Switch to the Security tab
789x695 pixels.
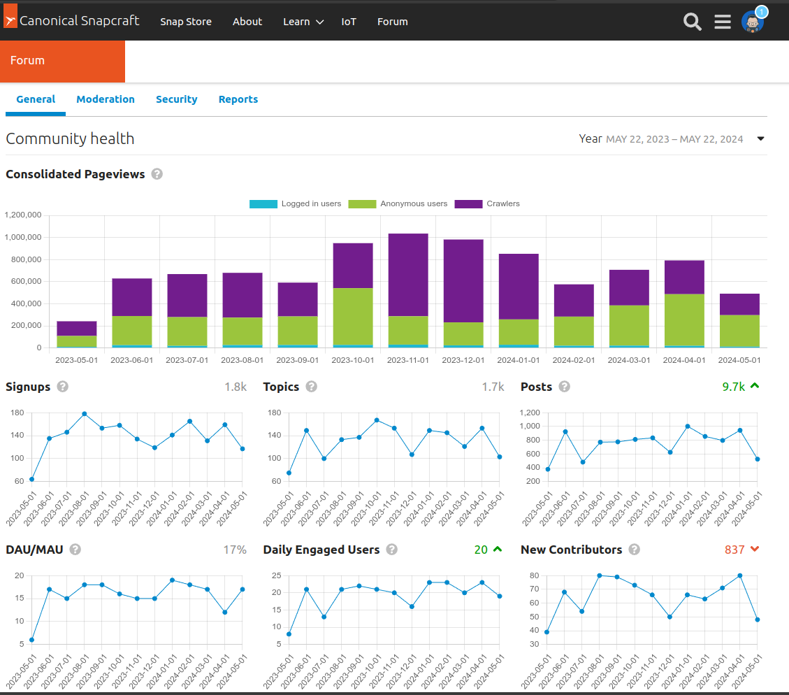[x=176, y=99]
